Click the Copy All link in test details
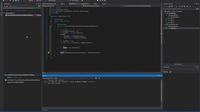The width and height of the screenshot is (200, 112). tap(38, 75)
